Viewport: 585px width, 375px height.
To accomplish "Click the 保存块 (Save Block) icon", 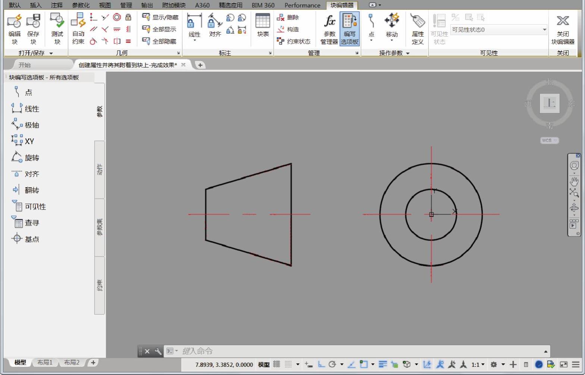I will click(33, 21).
